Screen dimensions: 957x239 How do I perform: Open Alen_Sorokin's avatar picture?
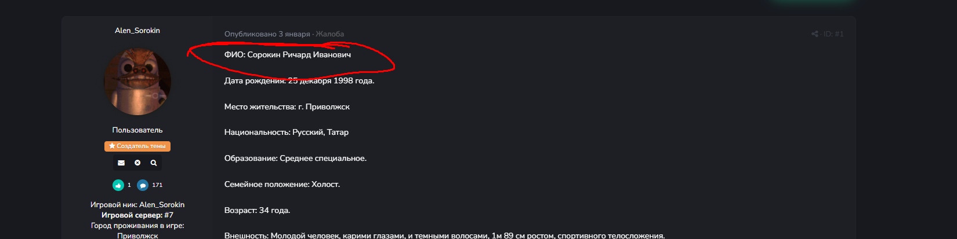137,82
